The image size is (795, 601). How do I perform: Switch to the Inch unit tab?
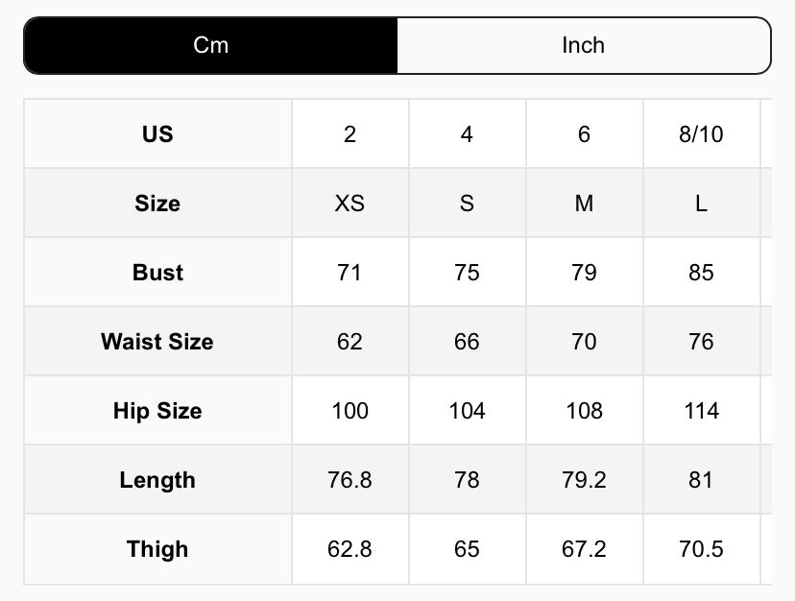pos(584,45)
